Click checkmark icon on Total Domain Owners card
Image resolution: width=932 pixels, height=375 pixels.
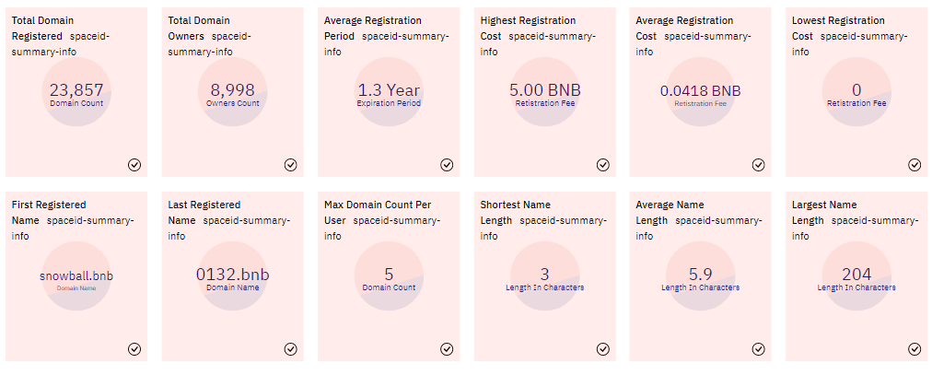coord(291,165)
